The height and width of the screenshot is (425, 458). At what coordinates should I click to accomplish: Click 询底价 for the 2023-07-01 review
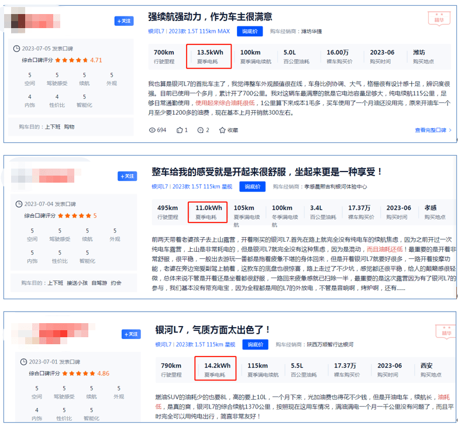(x=255, y=345)
